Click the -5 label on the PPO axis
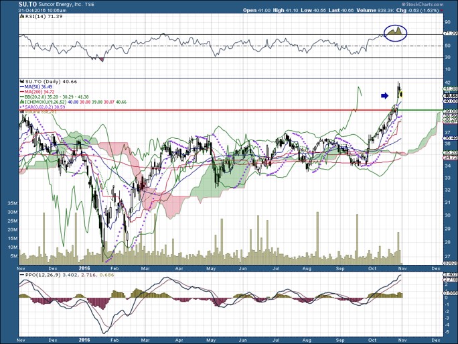 tap(447, 332)
